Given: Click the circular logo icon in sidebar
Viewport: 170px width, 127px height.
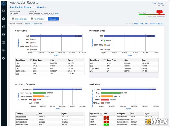Looking at the screenshot, I should (3, 3).
